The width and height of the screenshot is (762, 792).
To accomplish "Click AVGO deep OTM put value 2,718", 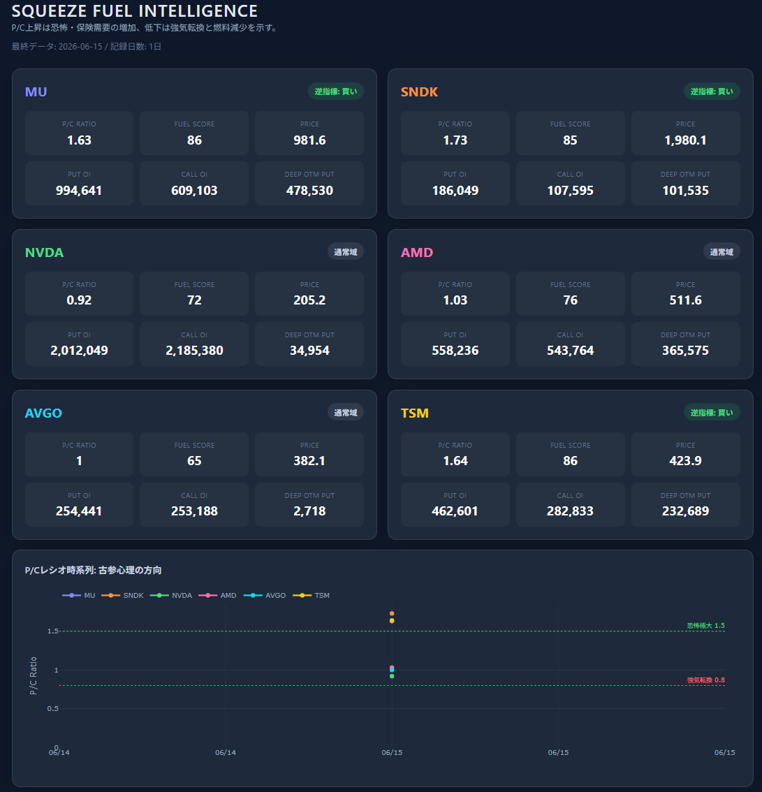I will click(309, 511).
